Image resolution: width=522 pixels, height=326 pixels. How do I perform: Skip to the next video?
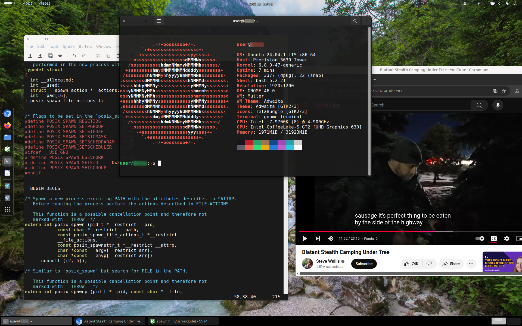(318, 239)
